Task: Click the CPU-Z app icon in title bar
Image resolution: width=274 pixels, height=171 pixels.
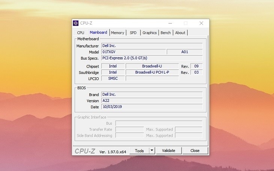Action: [x=76, y=23]
